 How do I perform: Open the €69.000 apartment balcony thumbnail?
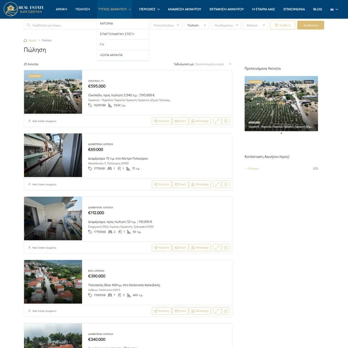click(53, 155)
